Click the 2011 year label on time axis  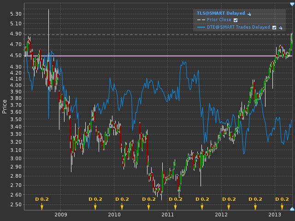(168, 215)
